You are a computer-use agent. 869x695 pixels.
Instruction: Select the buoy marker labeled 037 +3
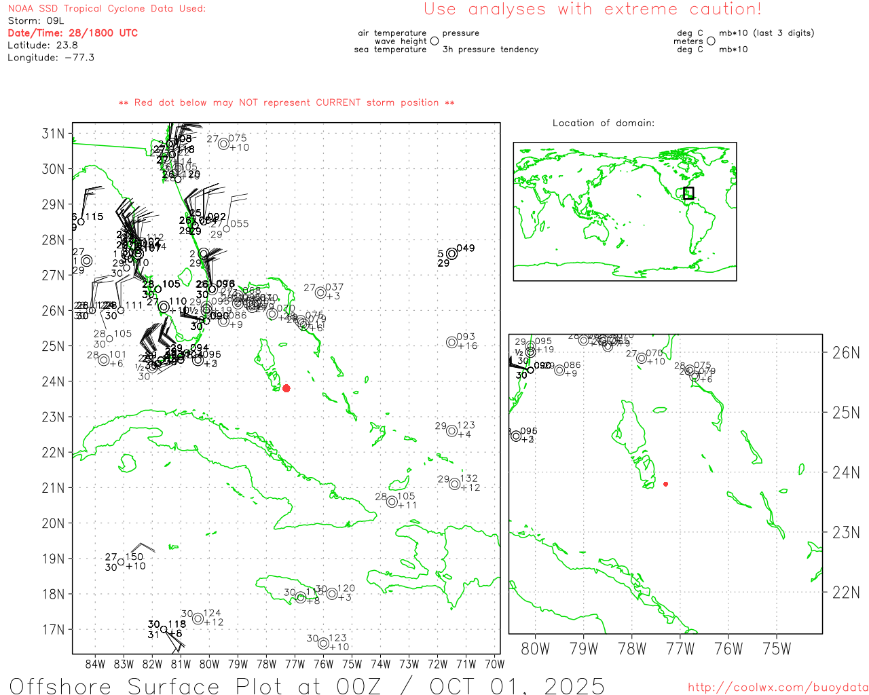point(320,293)
